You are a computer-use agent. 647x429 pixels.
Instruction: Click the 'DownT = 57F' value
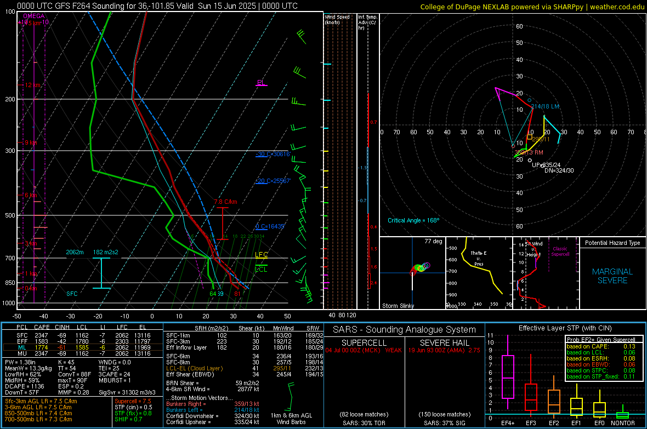(x=22, y=392)
